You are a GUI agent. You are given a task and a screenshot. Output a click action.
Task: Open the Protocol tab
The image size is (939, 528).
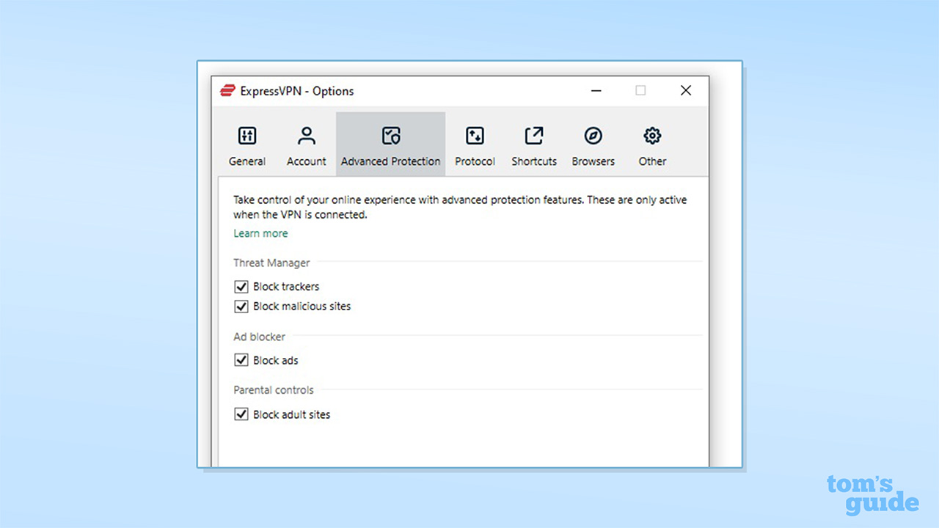coord(475,145)
